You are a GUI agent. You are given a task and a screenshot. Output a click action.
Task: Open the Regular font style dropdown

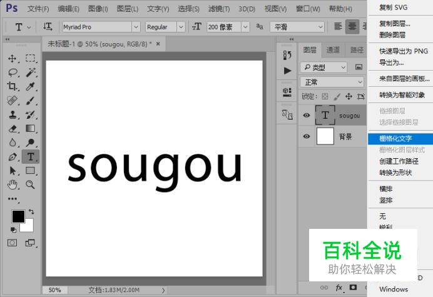(181, 27)
